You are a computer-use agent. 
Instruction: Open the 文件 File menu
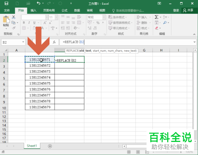(x=7, y=10)
